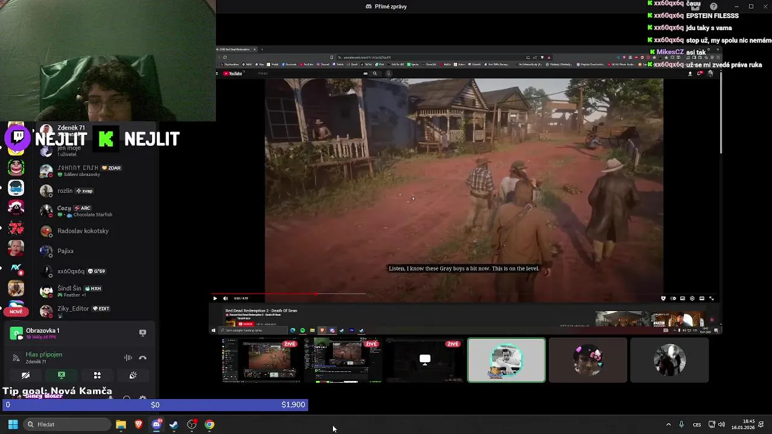
Task: Disconnect from the voice channel
Action: pyautogui.click(x=143, y=357)
